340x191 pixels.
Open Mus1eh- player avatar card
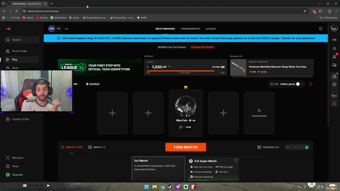tap(186, 113)
